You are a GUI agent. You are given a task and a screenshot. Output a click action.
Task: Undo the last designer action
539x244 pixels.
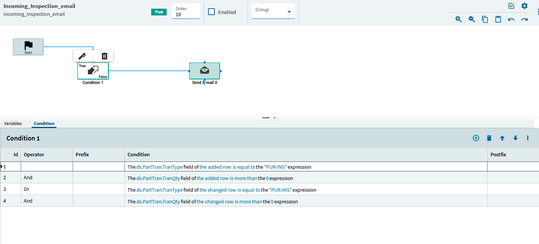511,19
